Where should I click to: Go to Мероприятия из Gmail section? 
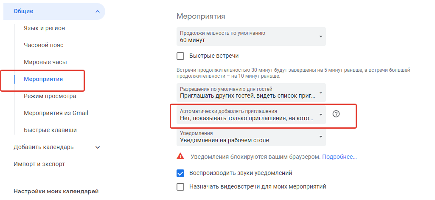coord(56,113)
